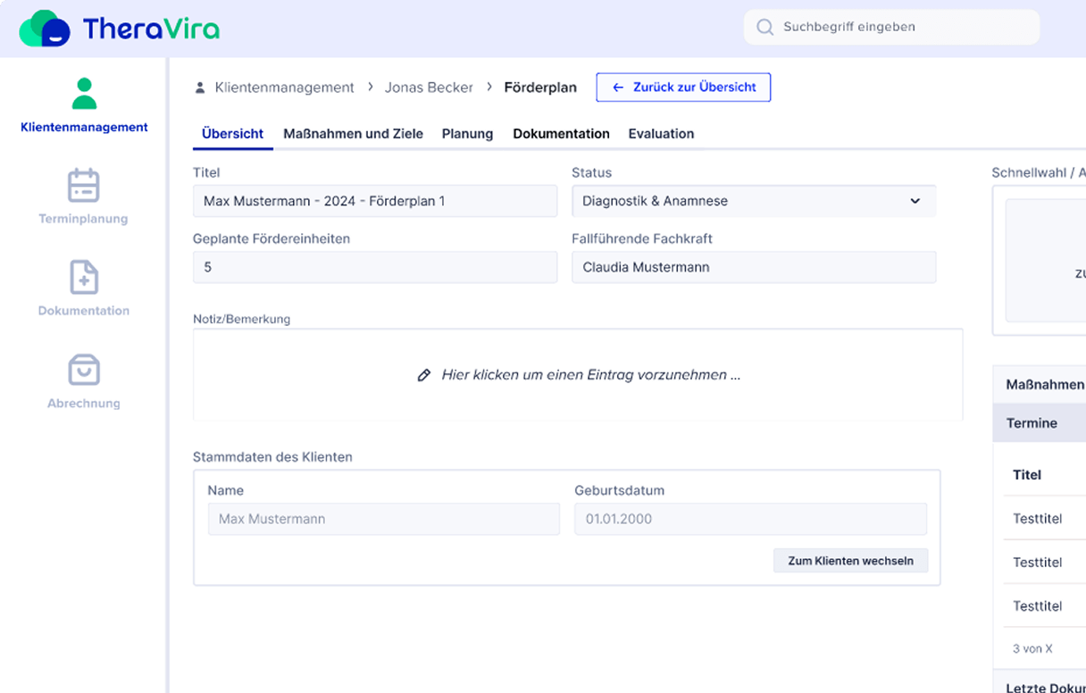Select the Übersicht tab
Viewport: 1086px width, 693px height.
[x=232, y=133]
